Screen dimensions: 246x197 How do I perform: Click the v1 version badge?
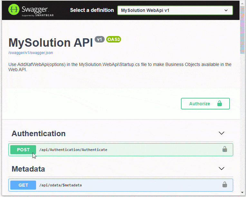[99, 39]
